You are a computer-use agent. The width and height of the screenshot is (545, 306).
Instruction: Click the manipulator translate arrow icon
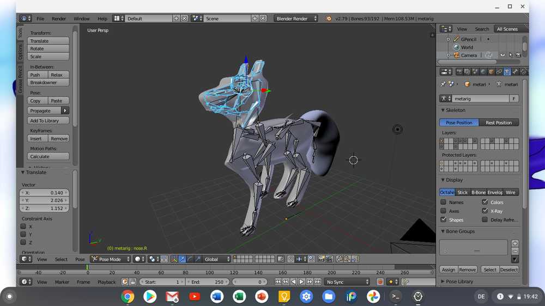(182, 260)
